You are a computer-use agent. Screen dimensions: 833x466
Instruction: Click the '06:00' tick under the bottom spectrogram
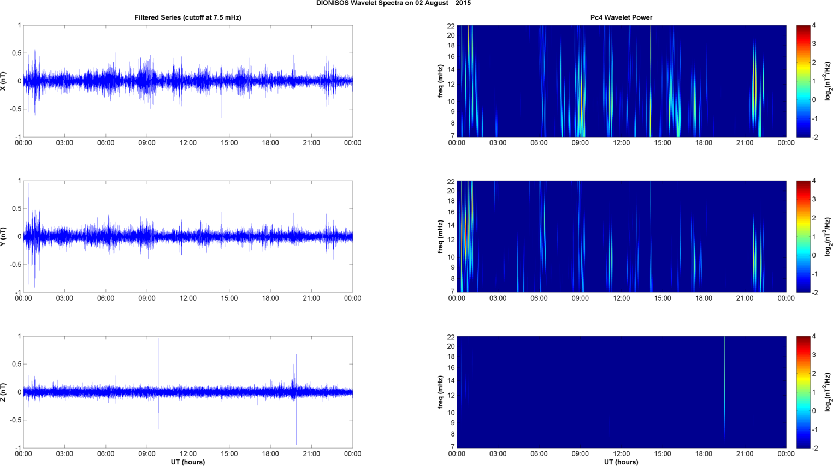pos(539,454)
